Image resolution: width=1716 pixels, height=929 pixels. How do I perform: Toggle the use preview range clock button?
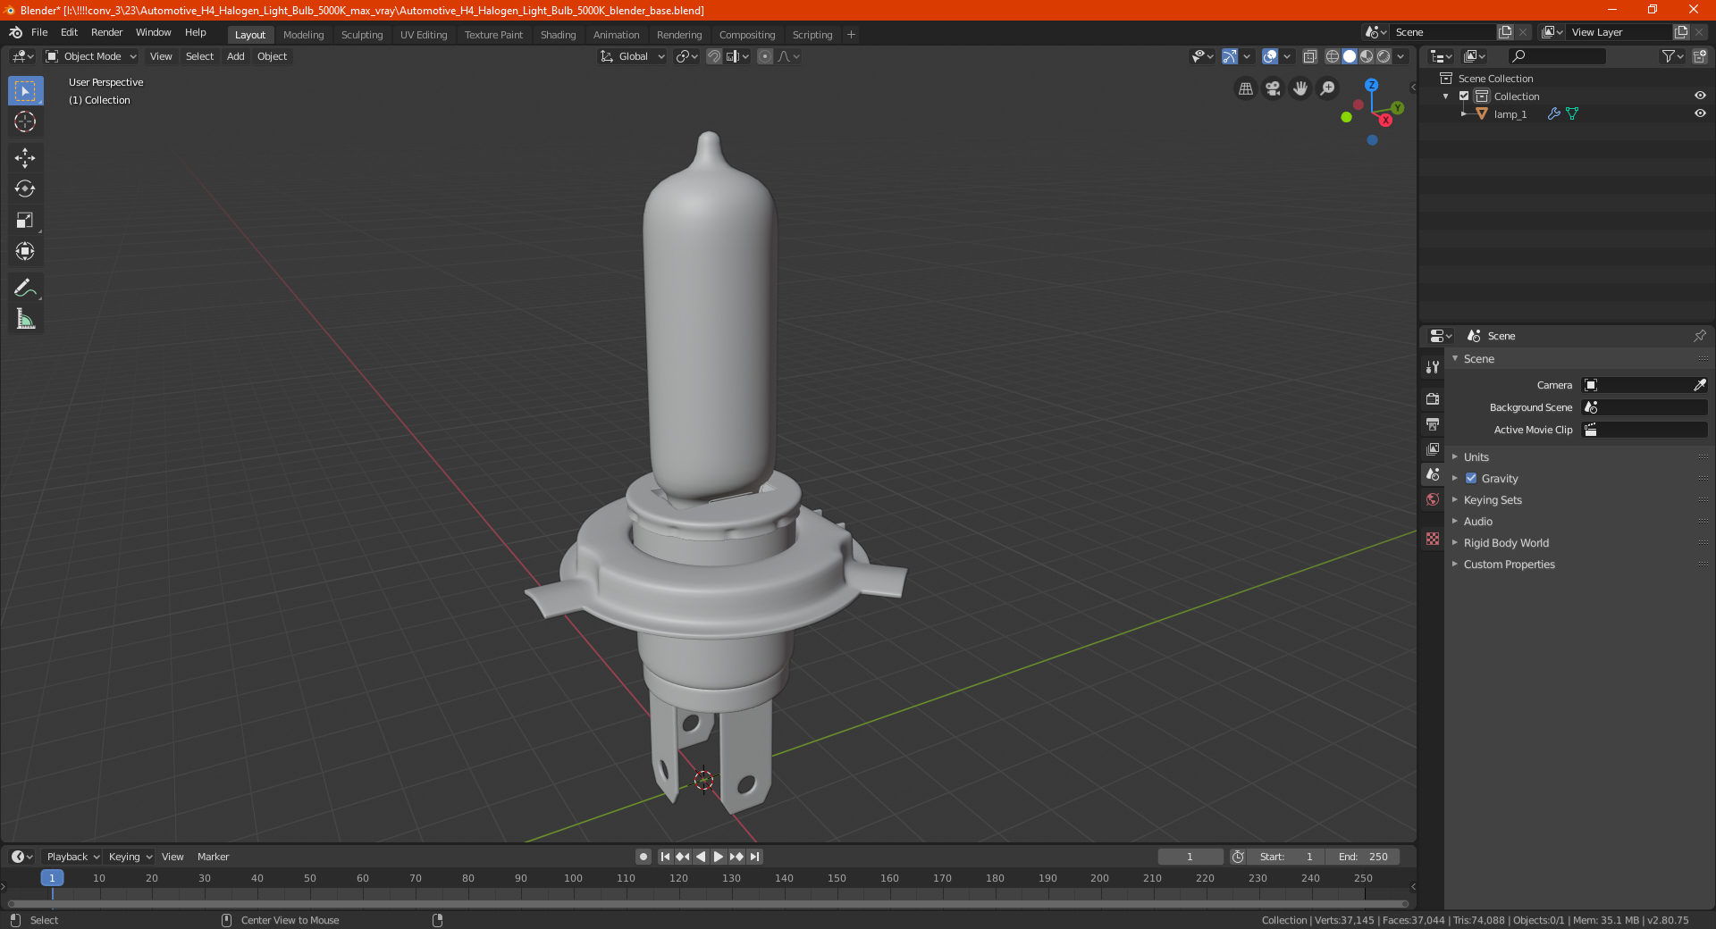pos(1238,857)
